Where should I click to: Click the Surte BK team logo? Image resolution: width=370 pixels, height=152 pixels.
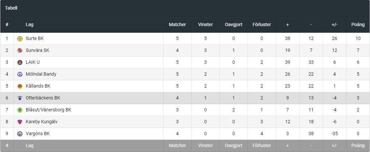(20, 39)
